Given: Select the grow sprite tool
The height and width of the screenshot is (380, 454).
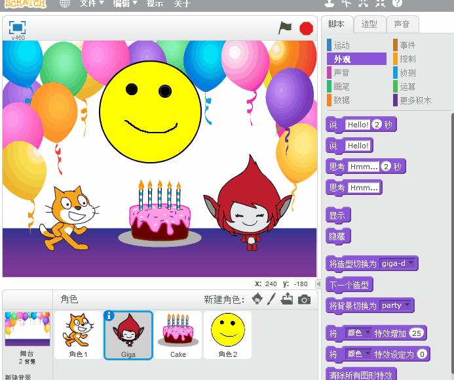Looking at the screenshot, I should (x=363, y=3).
